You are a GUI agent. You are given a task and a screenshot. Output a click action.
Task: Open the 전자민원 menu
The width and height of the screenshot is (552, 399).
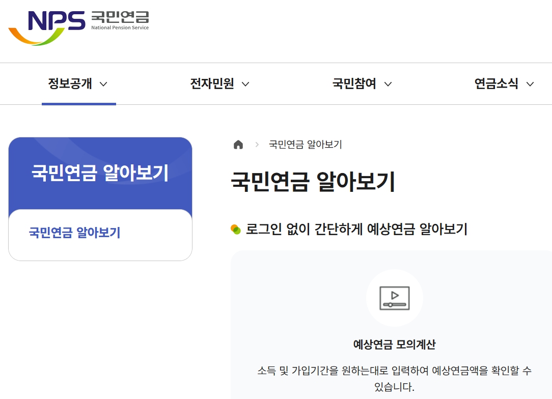point(212,84)
